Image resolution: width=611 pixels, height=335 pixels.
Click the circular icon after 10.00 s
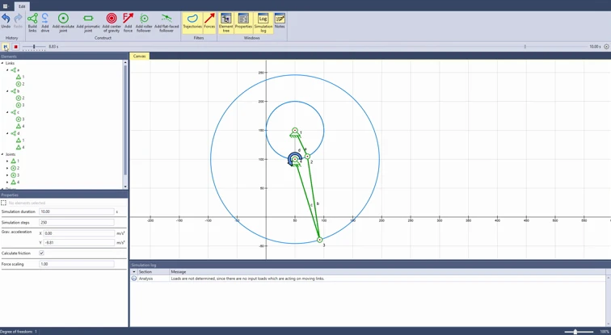pyautogui.click(x=606, y=47)
